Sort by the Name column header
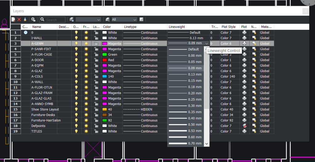Screen dimensions: 315x162 tap(44, 27)
